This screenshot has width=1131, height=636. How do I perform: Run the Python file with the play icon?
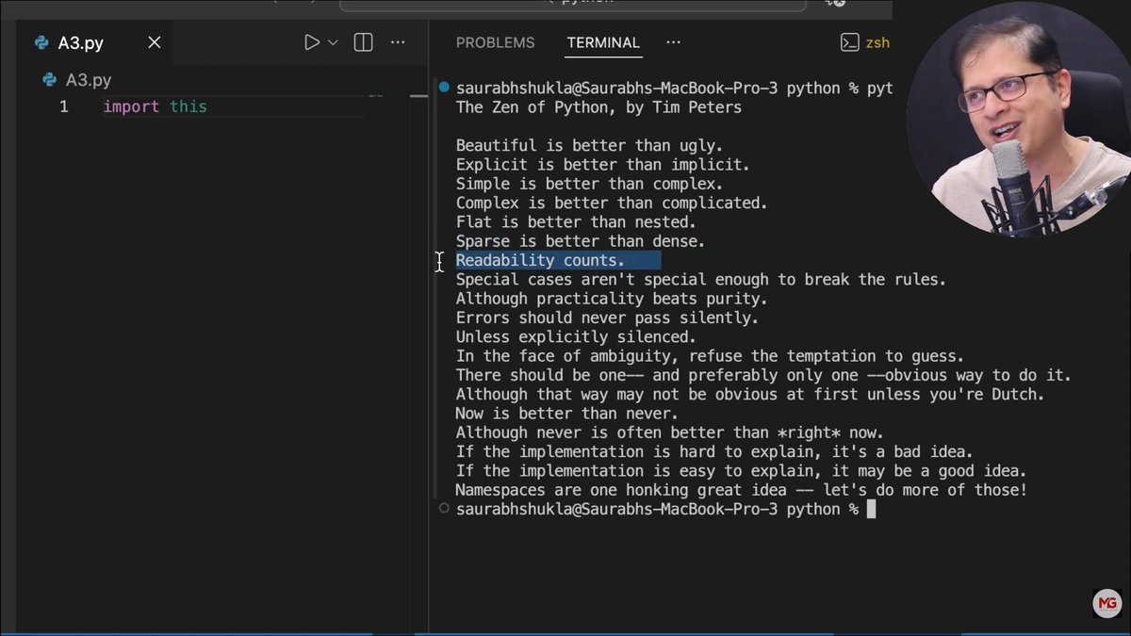312,42
